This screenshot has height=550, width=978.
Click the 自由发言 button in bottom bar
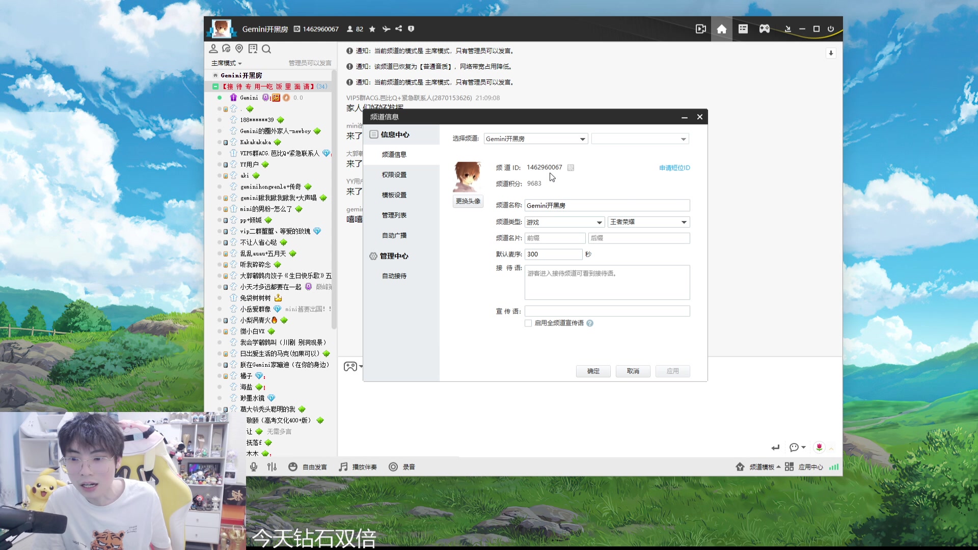pyautogui.click(x=308, y=467)
